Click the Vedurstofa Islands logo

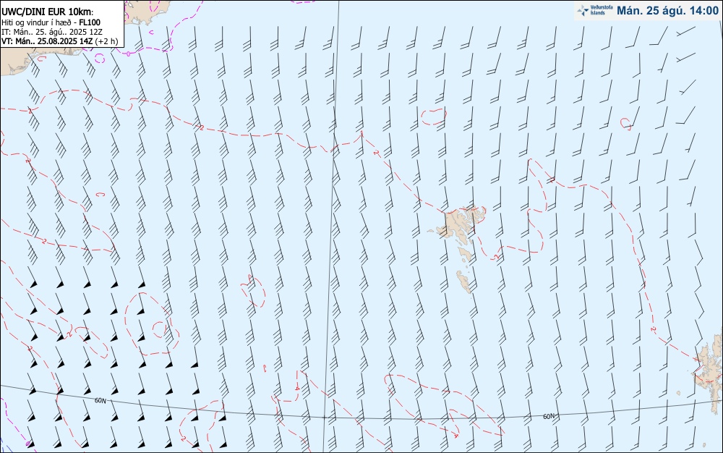(x=594, y=10)
